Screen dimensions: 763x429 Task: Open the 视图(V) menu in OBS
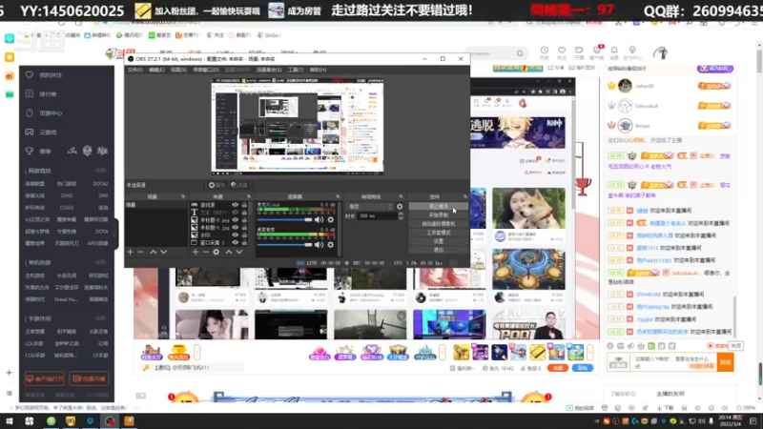(178, 70)
